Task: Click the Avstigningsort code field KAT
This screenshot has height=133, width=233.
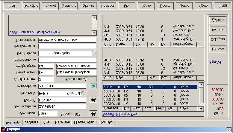Action: coord(46,66)
